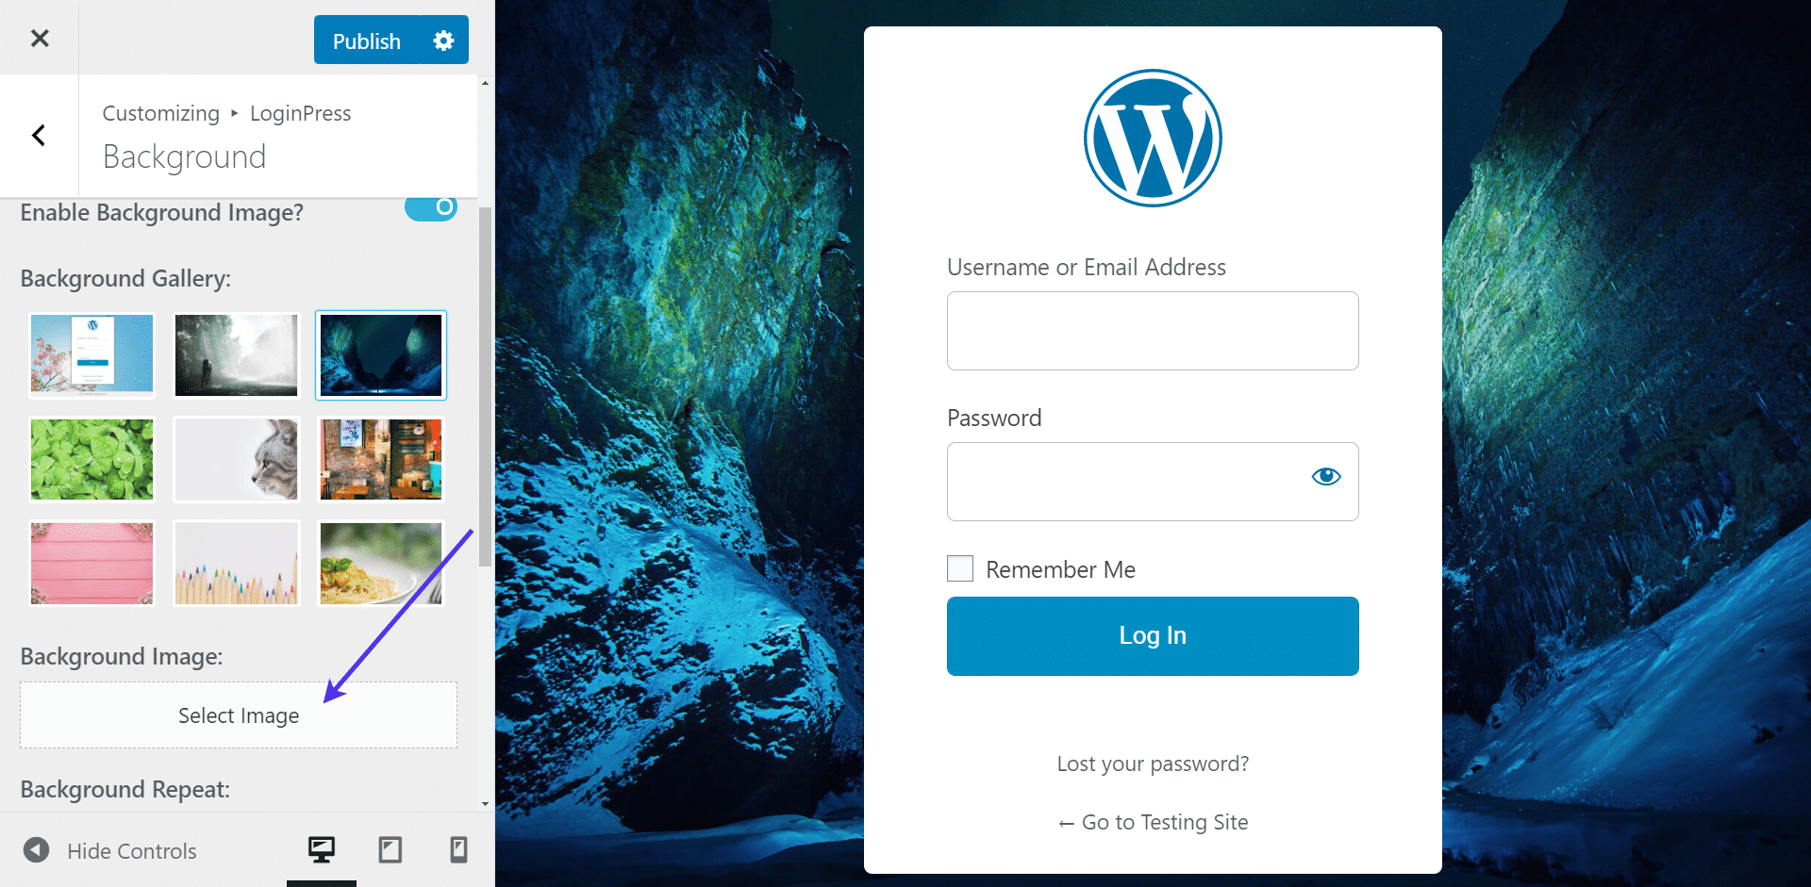Click the Hide Controls collapse arrow

pos(37,850)
